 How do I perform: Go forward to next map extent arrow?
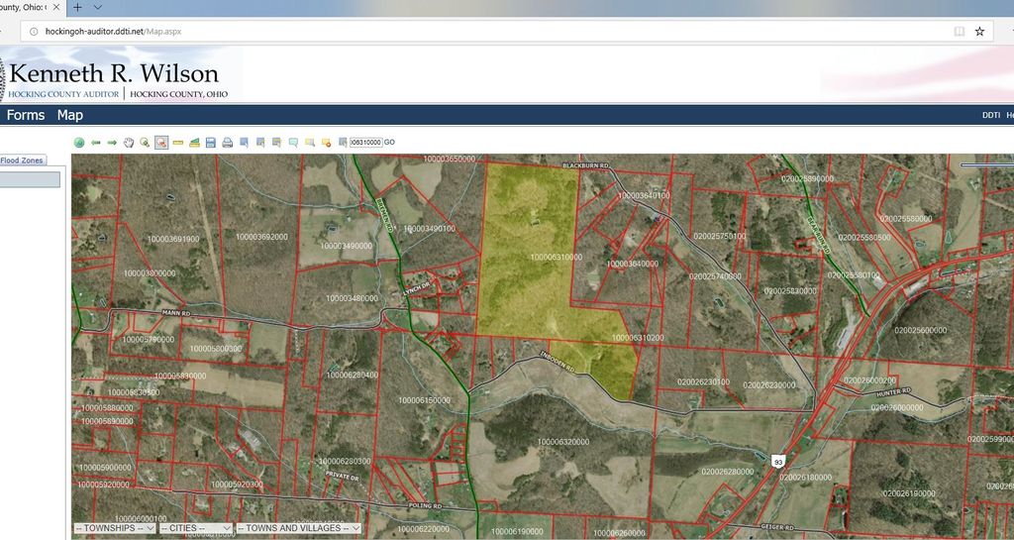(x=112, y=143)
